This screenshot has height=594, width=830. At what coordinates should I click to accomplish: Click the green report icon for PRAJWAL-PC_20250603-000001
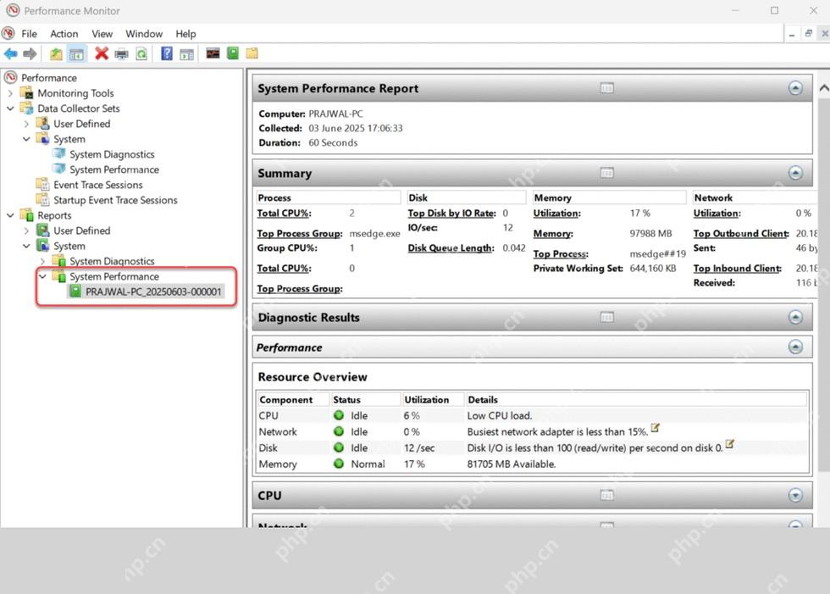[75, 291]
